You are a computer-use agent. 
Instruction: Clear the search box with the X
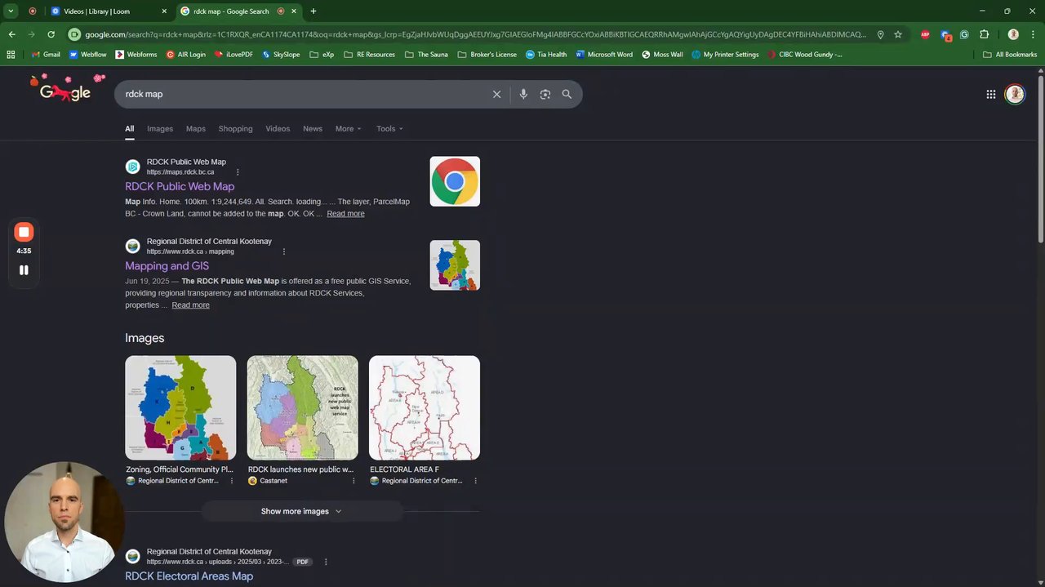click(496, 94)
